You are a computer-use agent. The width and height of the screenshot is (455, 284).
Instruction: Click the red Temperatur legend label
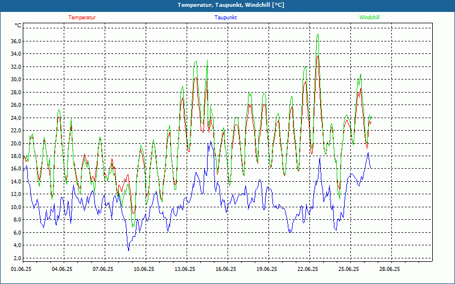[82, 18]
